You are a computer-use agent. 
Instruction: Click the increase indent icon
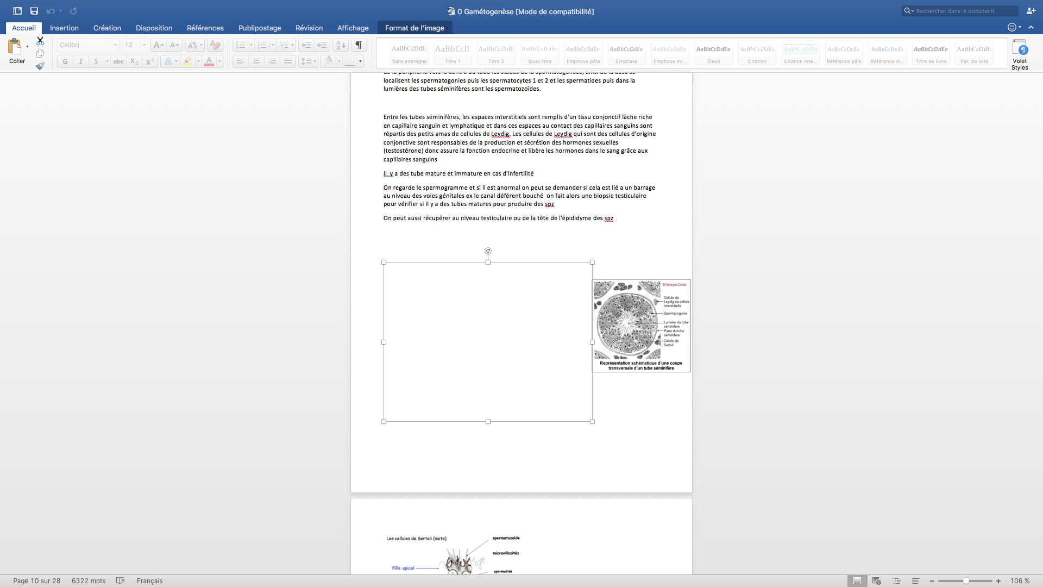click(x=322, y=45)
